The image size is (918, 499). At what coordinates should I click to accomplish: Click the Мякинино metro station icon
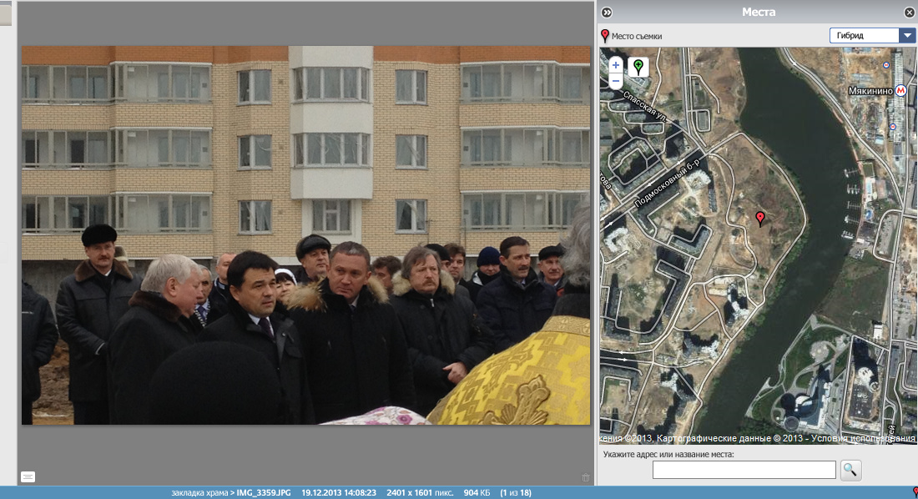[900, 90]
